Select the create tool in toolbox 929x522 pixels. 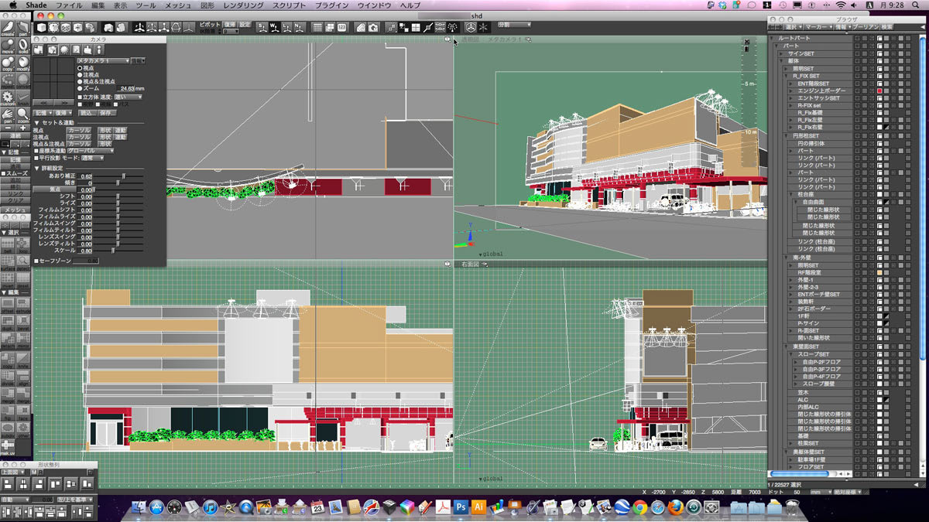point(8,29)
